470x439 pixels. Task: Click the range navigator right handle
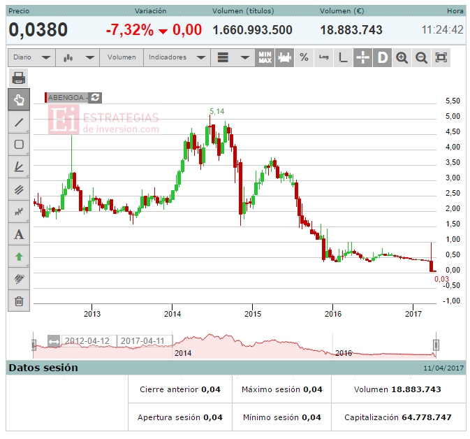pyautogui.click(x=436, y=345)
